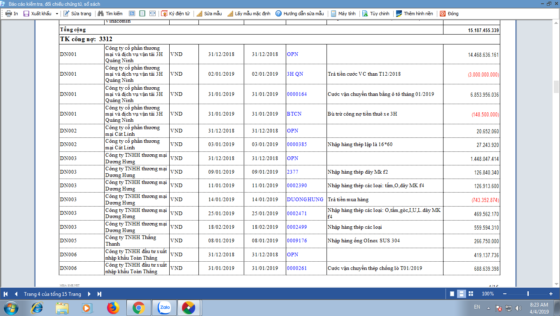The image size is (560, 316).
Task: Open voucher link 0000164
Action: (297, 94)
